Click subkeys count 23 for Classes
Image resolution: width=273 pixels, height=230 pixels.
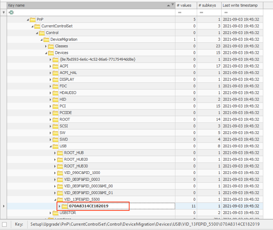coord(209,46)
